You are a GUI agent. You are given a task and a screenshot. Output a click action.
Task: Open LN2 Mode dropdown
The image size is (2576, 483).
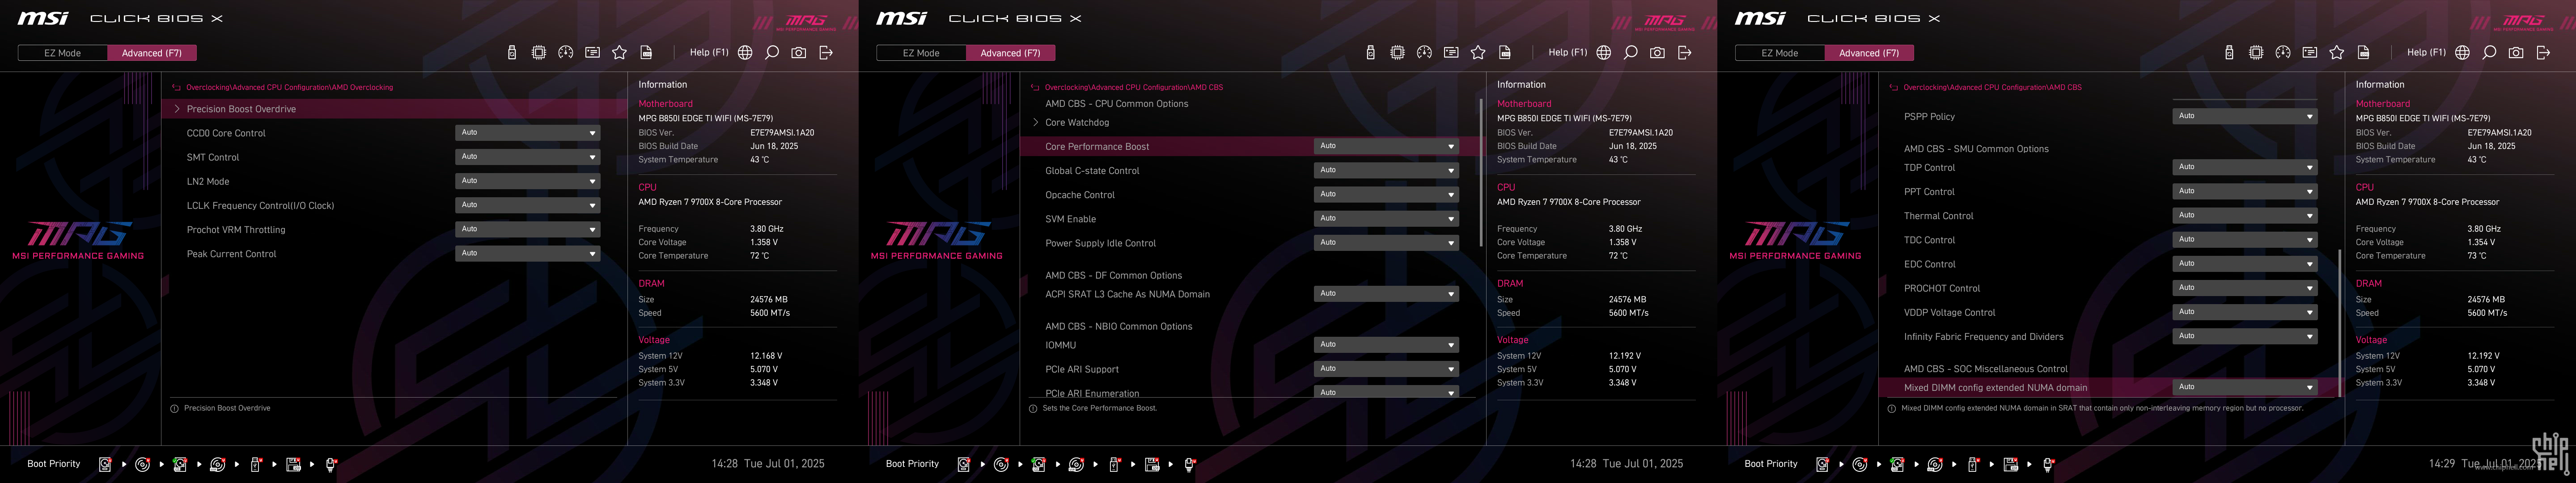tap(528, 181)
